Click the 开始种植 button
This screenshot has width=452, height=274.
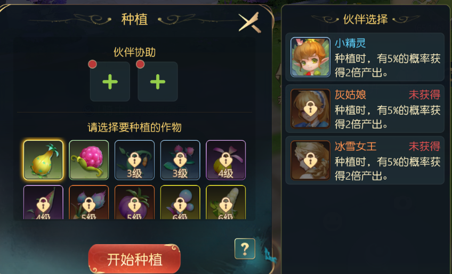134,259
